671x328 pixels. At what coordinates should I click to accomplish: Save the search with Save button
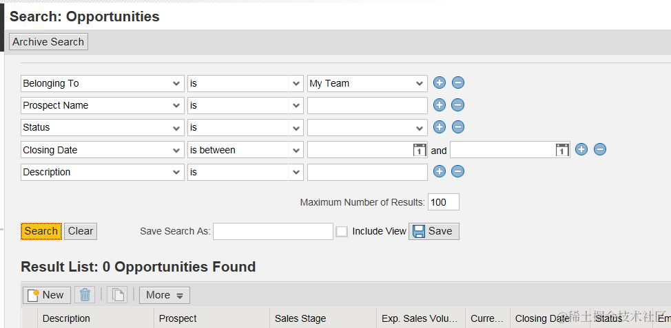pyautogui.click(x=433, y=231)
